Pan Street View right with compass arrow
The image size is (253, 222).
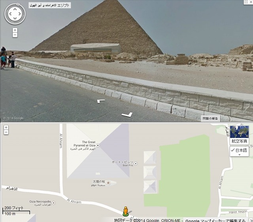point(19,14)
